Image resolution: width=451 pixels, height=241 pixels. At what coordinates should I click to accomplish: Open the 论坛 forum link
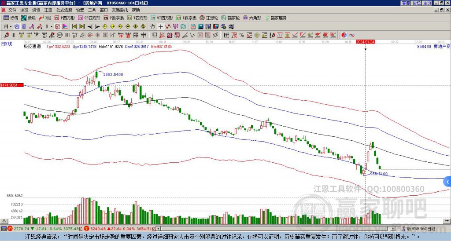click(417, 3)
